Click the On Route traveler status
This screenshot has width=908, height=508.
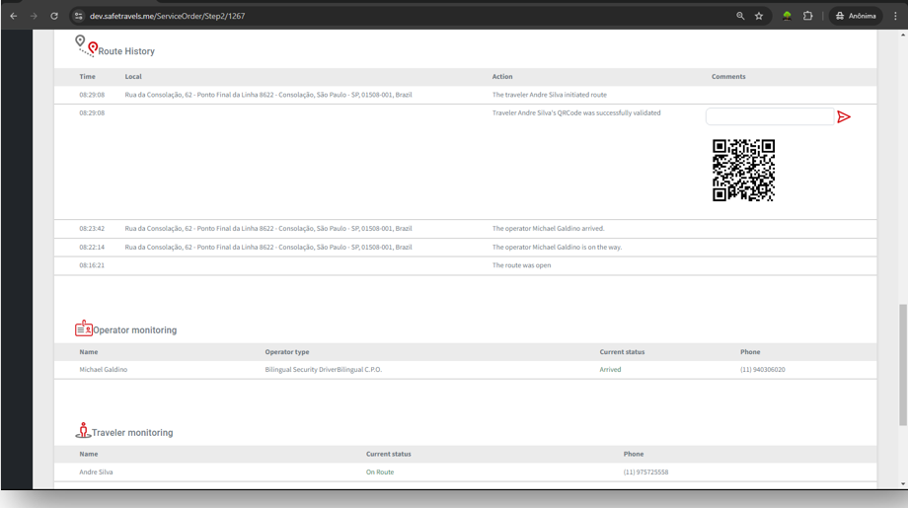tap(380, 472)
